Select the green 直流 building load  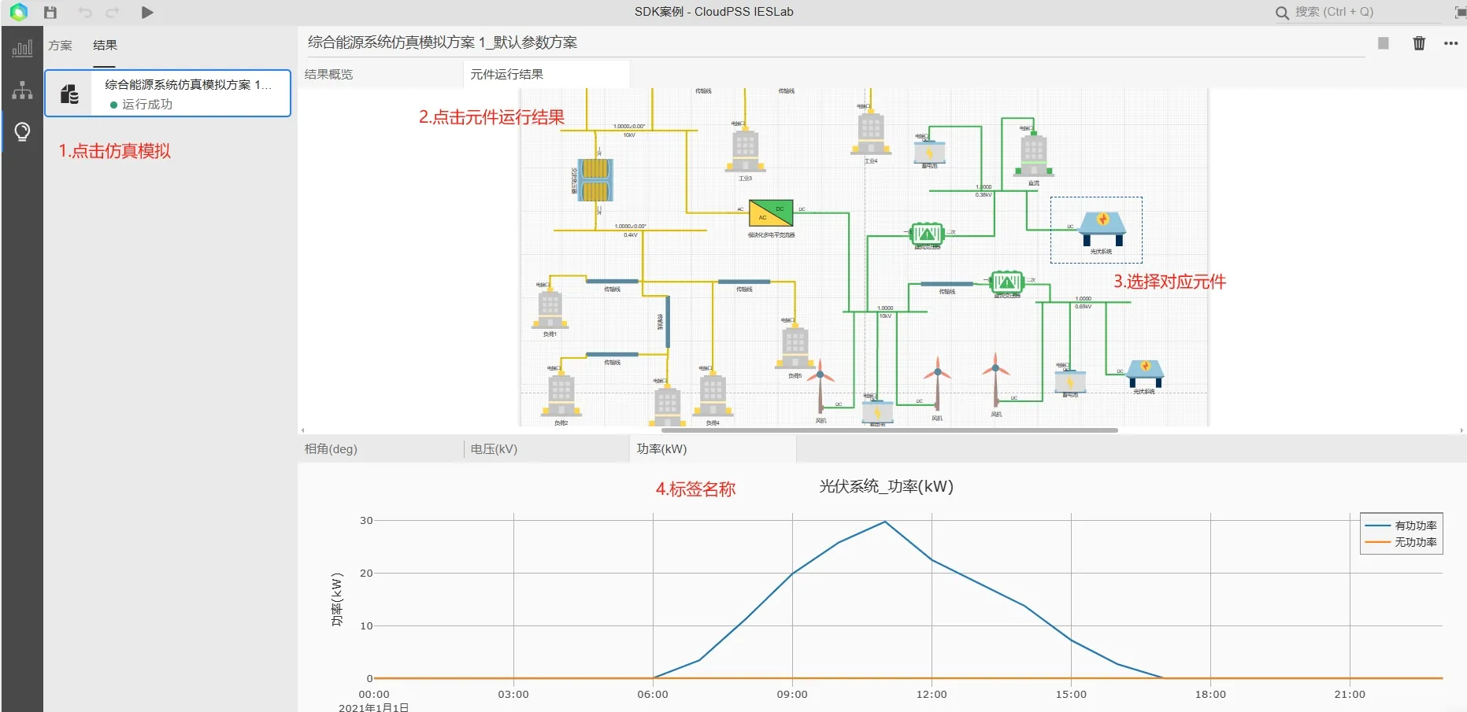[x=1033, y=153]
